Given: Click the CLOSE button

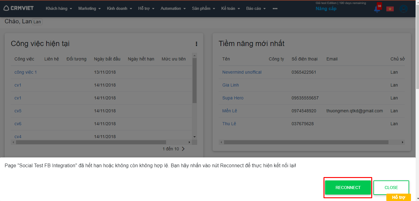Looking at the screenshot, I should point(391,187).
